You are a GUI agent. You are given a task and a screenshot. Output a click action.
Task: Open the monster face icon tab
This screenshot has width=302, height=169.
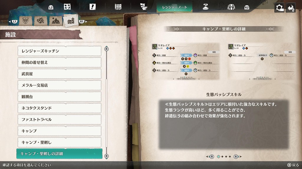click(x=67, y=7)
